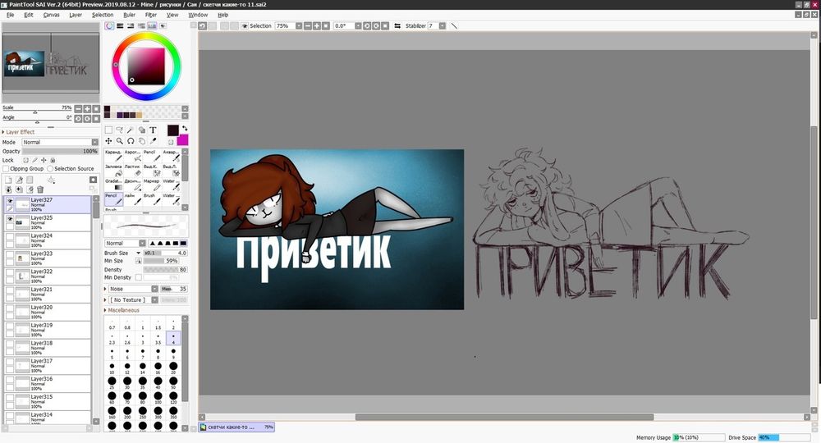Expand the Miscellaneous brush settings
The width and height of the screenshot is (821, 443).
(122, 310)
